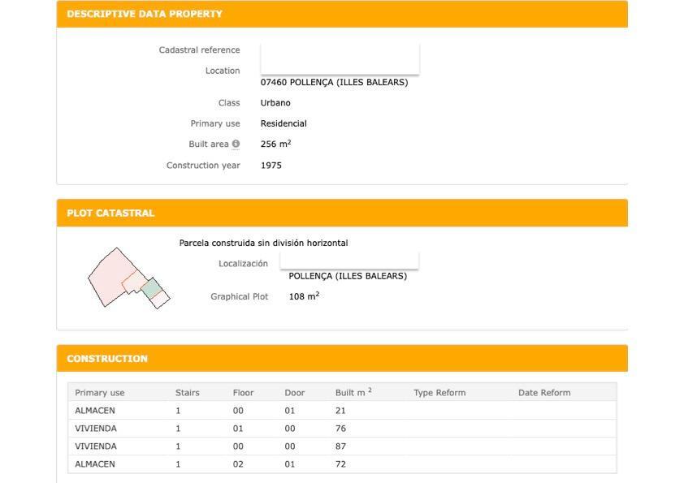Click the Construction section header
The width and height of the screenshot is (684, 483).
pyautogui.click(x=107, y=358)
